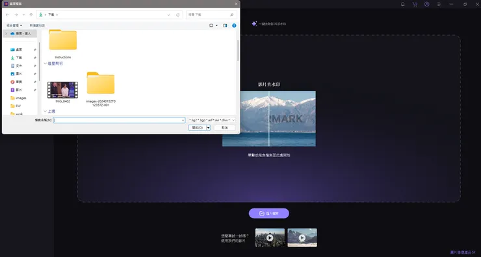Screen dimensions: 481x257
Task: Expand the OneDrive cloud tree node
Action: click(x=6, y=34)
